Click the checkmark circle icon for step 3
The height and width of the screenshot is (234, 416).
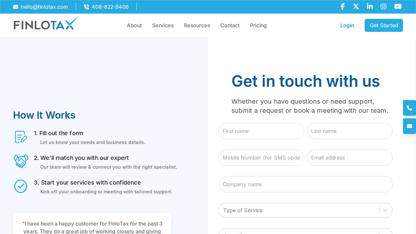pos(21,186)
